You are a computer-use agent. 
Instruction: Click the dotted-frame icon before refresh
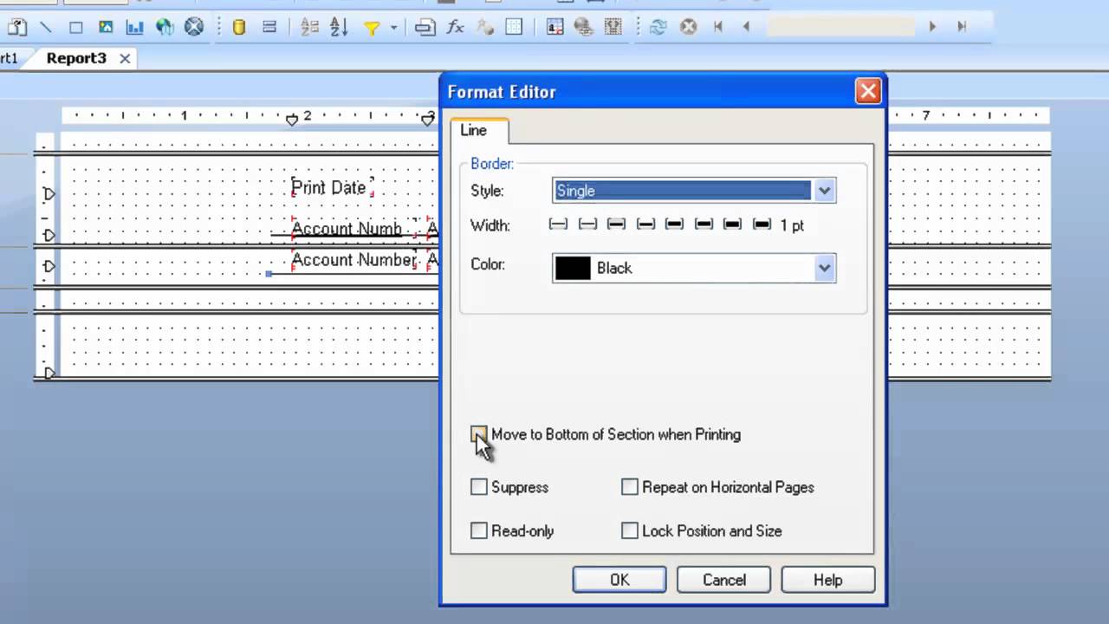pos(613,27)
